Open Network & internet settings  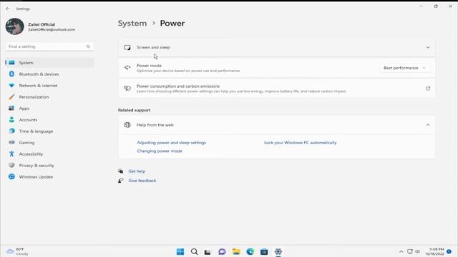[x=49, y=86]
